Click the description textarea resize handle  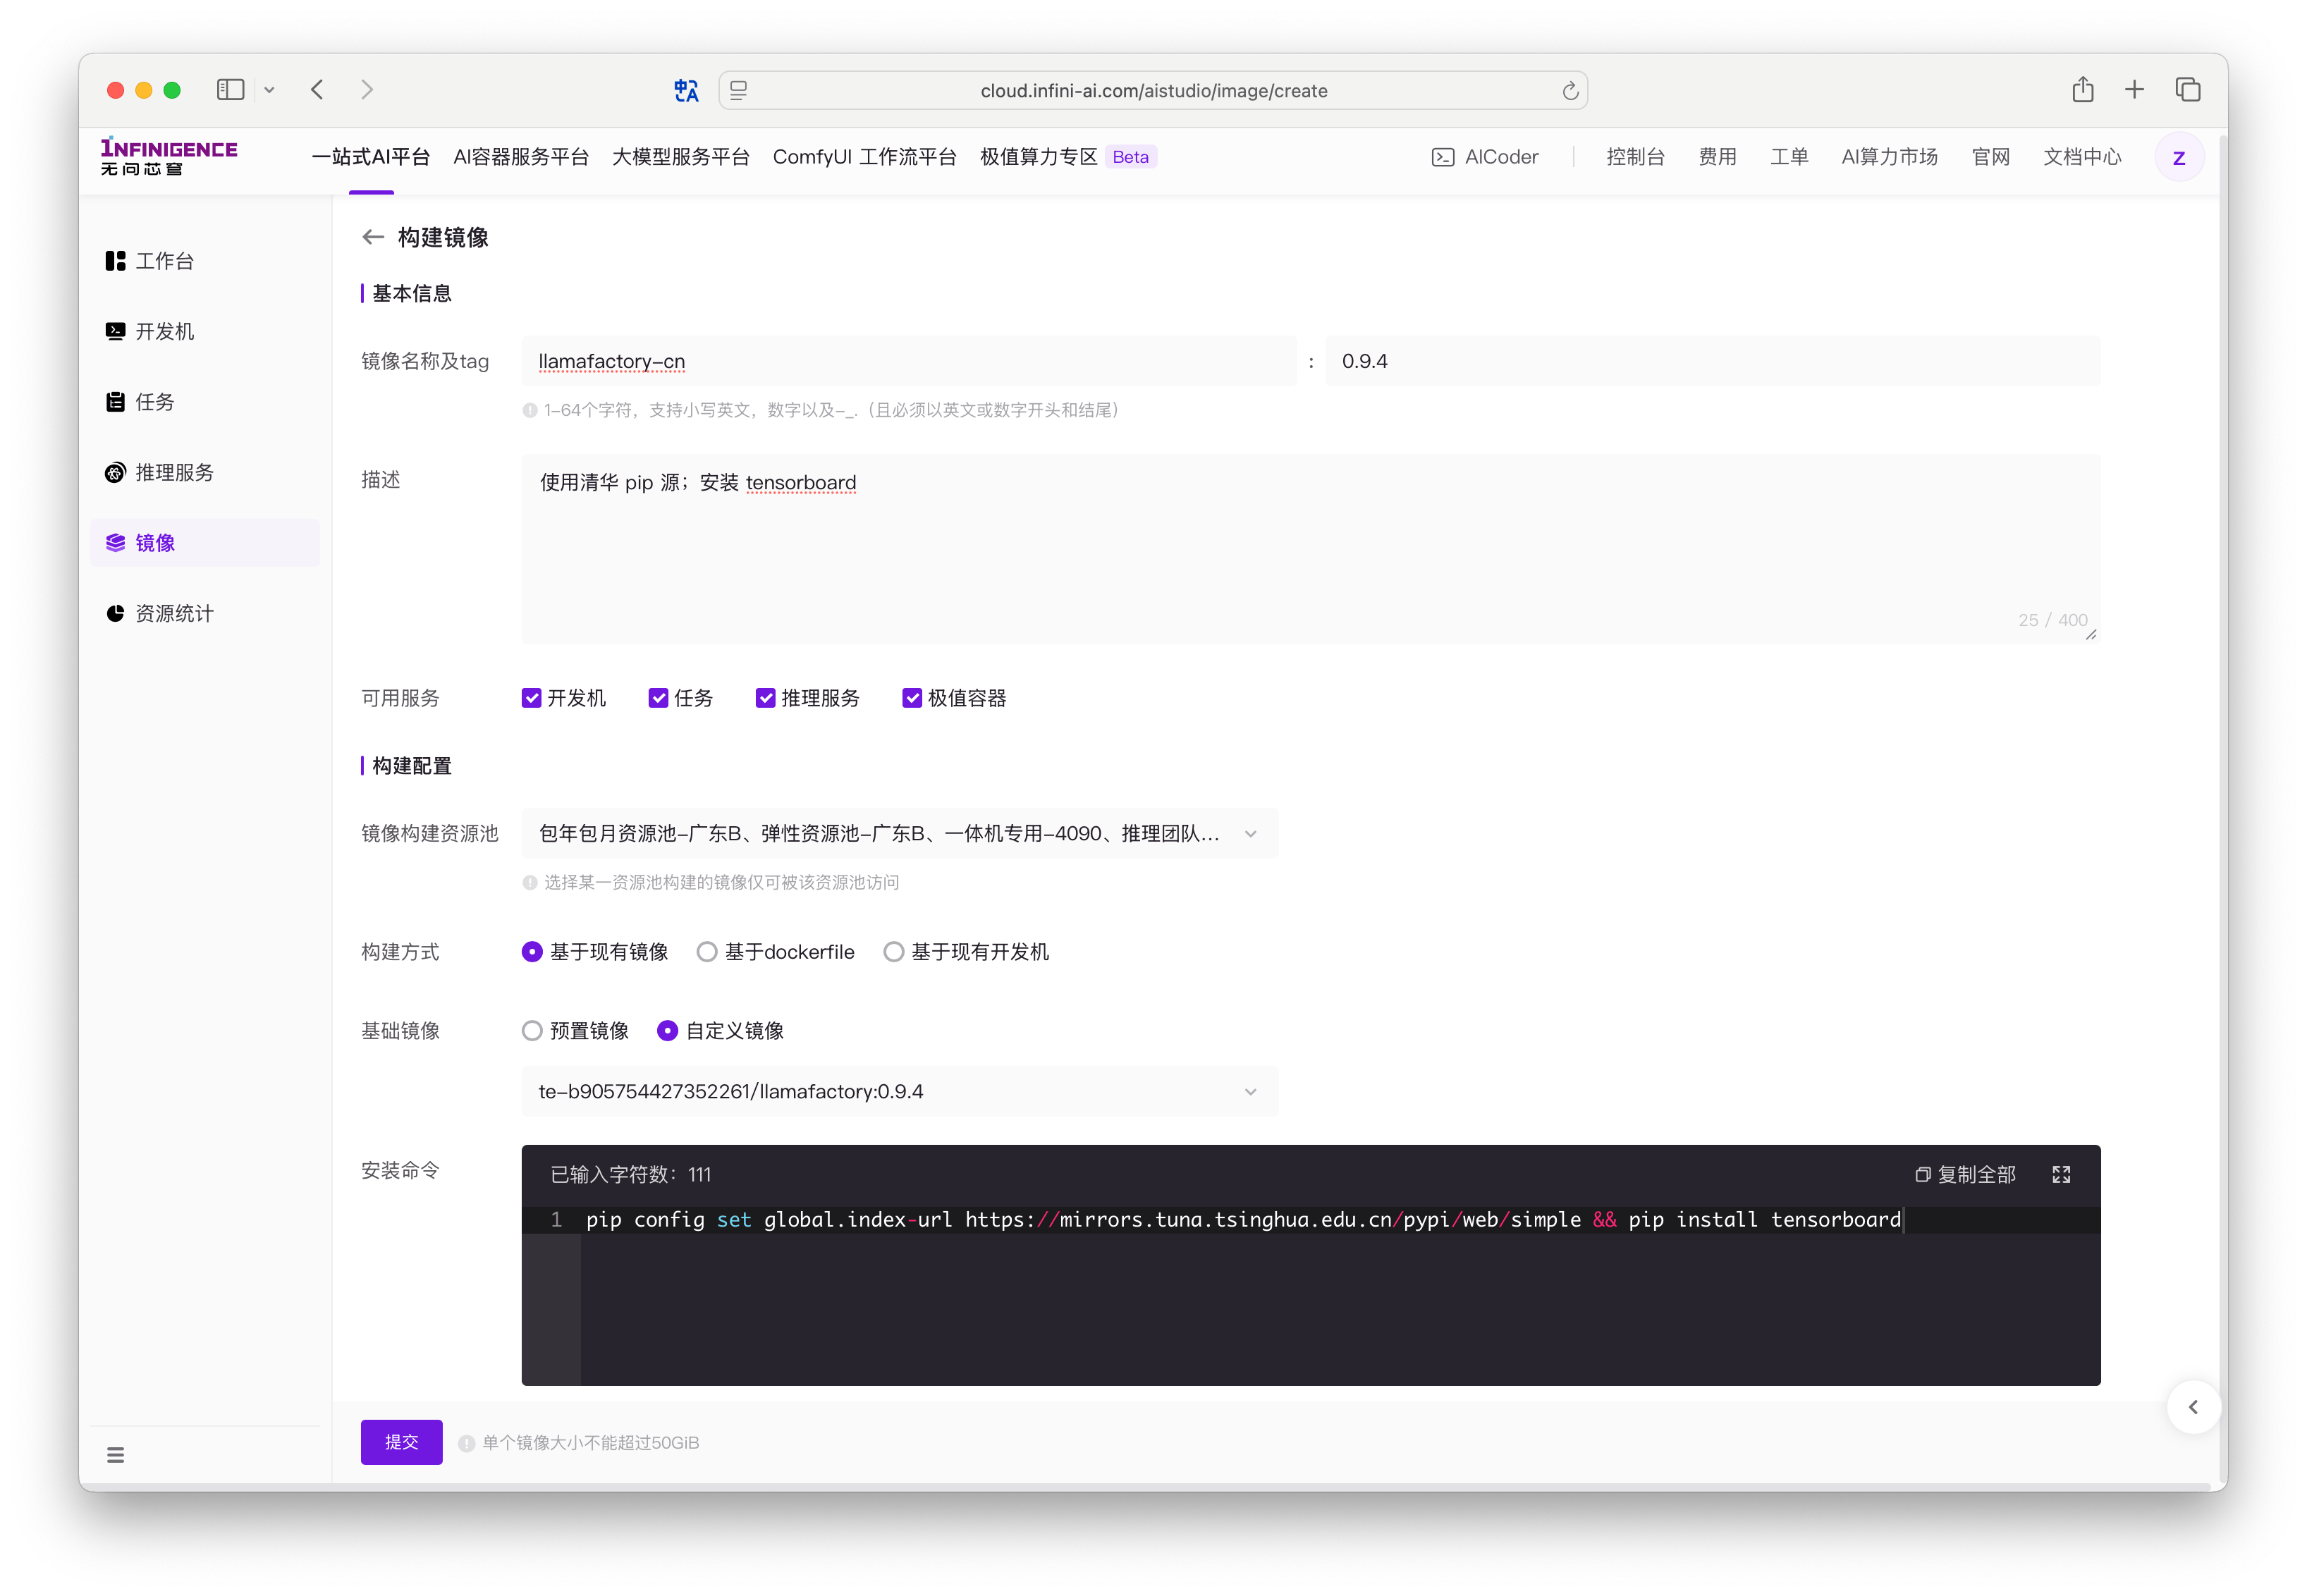pos(2091,635)
